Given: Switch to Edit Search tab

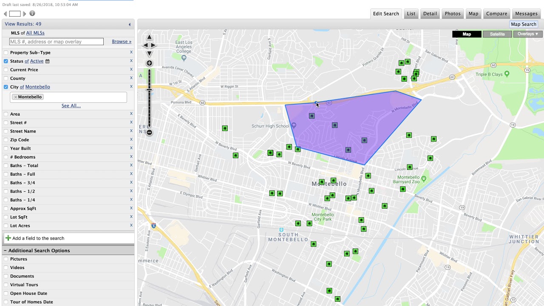Looking at the screenshot, I should tap(386, 14).
